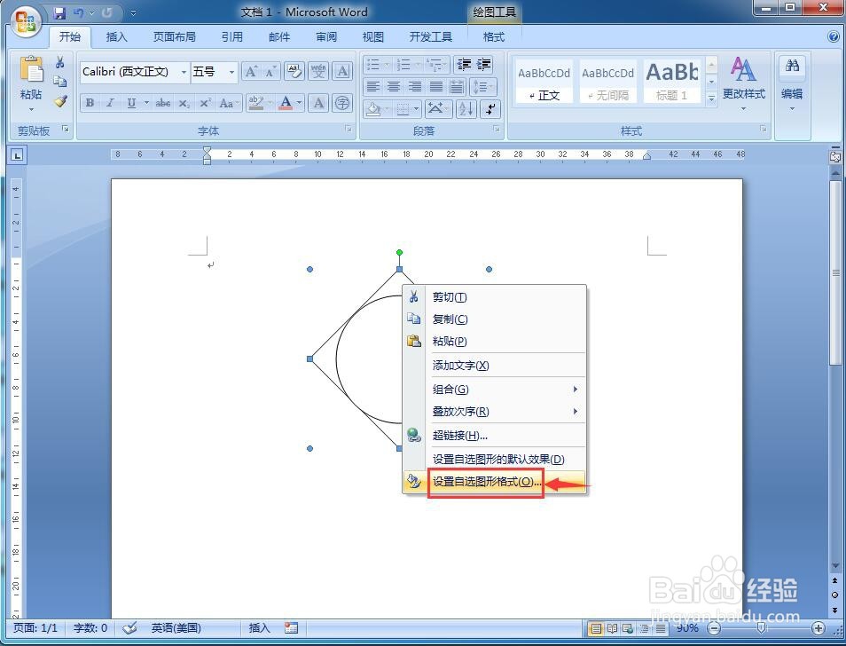Clear formatting with eraser icon

click(294, 71)
